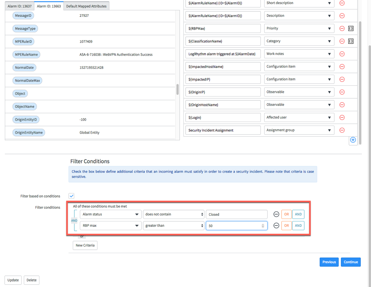The image size is (371, 287).
Task: Add OR clause to Alarm status condition
Action: point(286,214)
